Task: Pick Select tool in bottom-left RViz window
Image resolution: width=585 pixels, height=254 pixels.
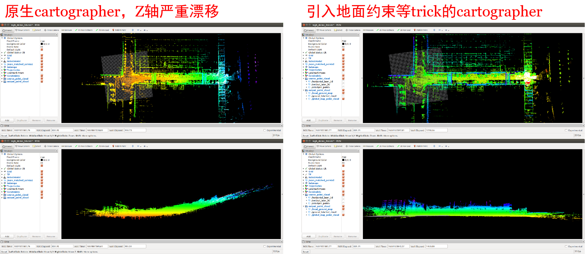Action: (37, 146)
